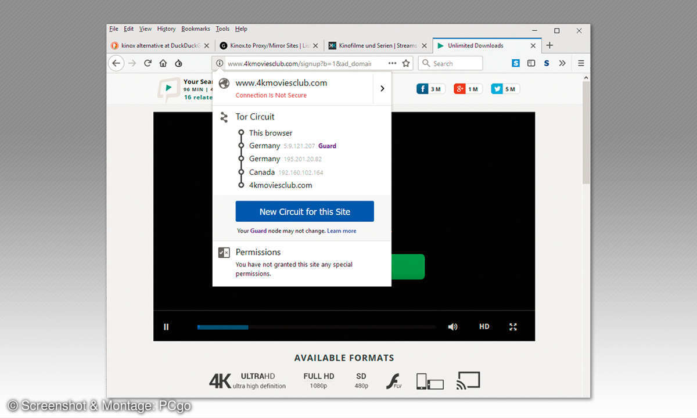
Task: Toggle HD quality on the player
Action: coord(484,327)
